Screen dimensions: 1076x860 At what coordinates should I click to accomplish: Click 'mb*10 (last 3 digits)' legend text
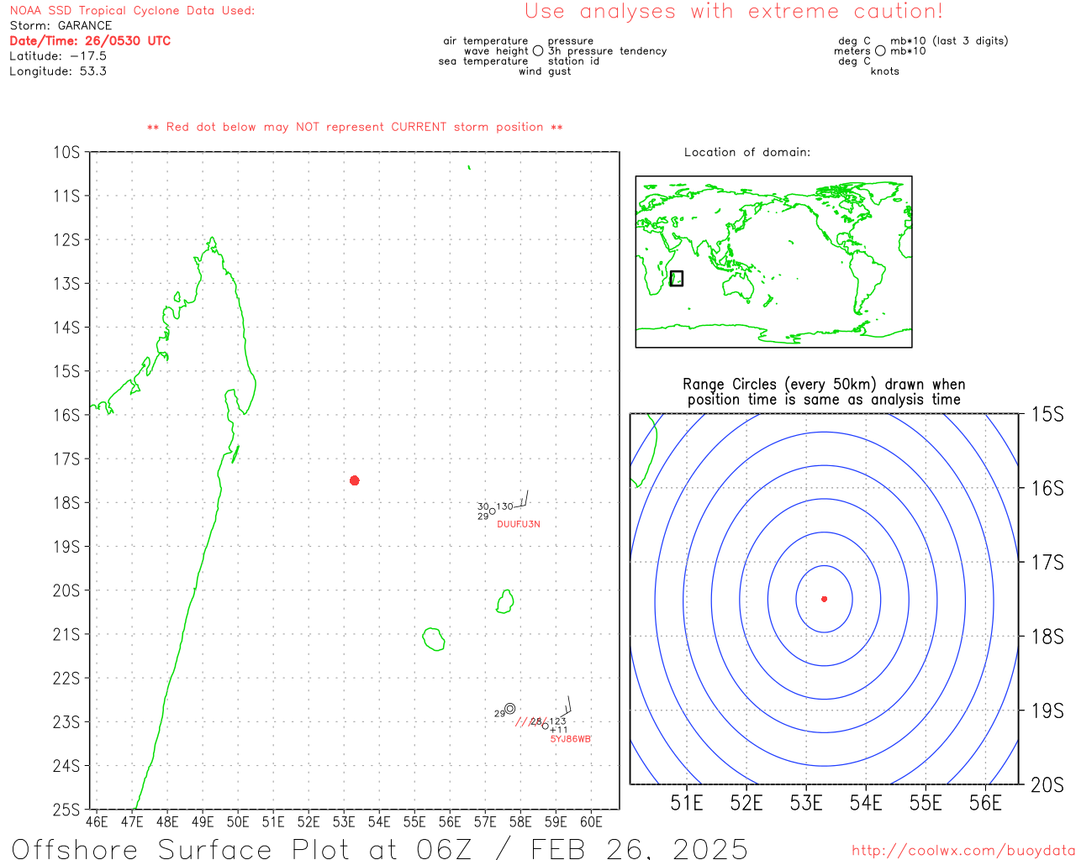(949, 41)
